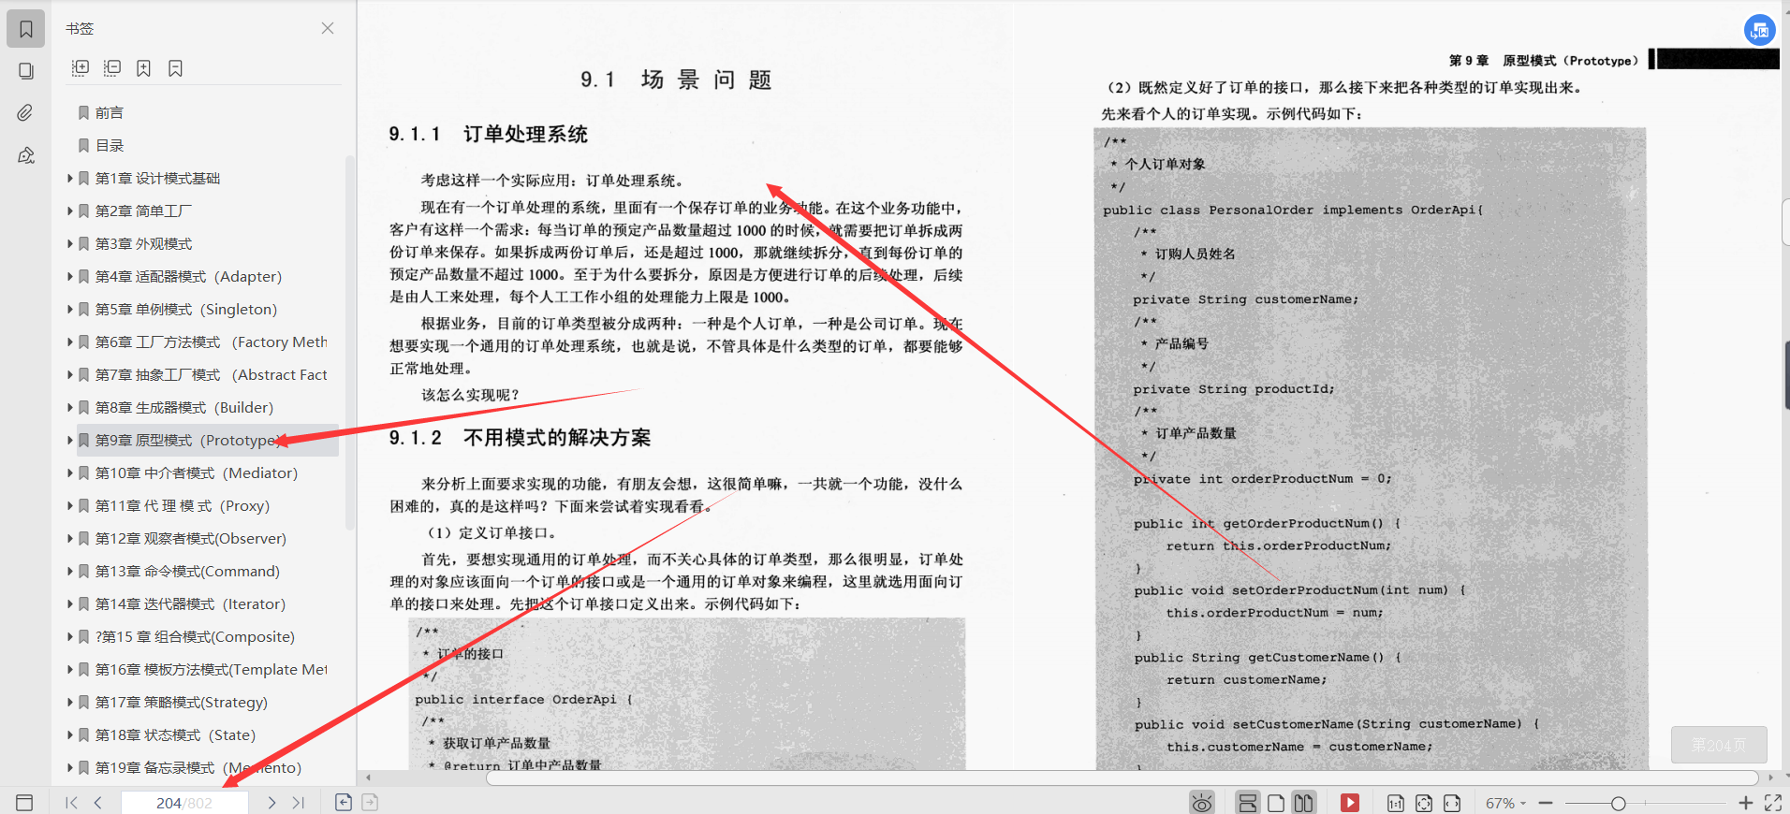Screen dimensions: 1790x814
Task: Expand 第4章 适配器模式 bookmark
Action: [70, 276]
